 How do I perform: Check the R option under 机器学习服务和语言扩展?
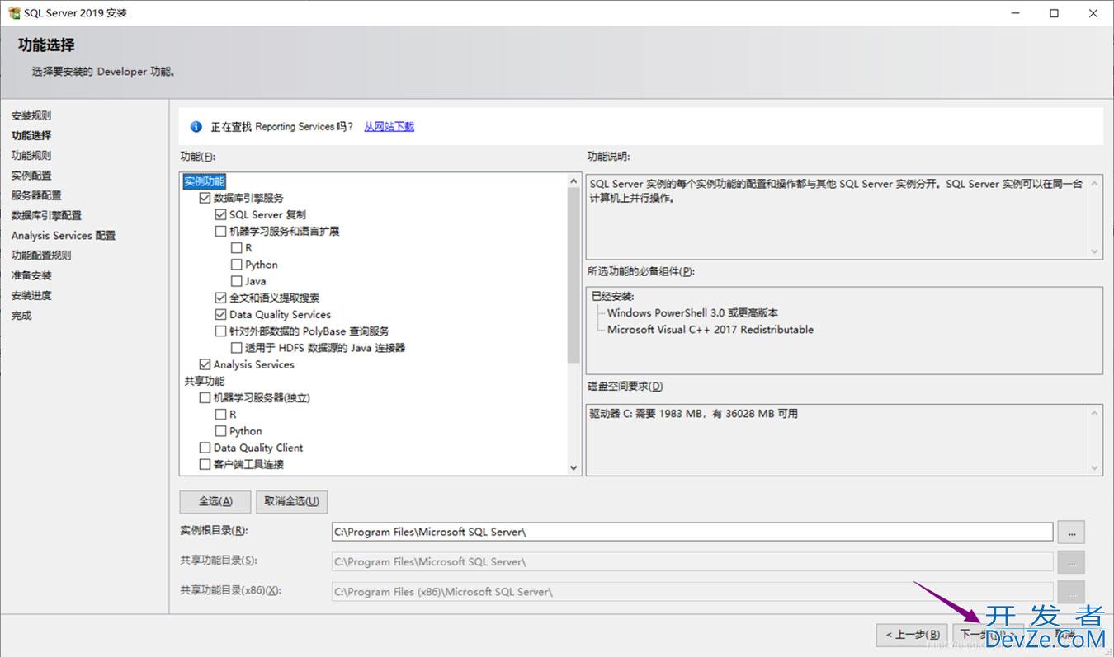(x=237, y=248)
